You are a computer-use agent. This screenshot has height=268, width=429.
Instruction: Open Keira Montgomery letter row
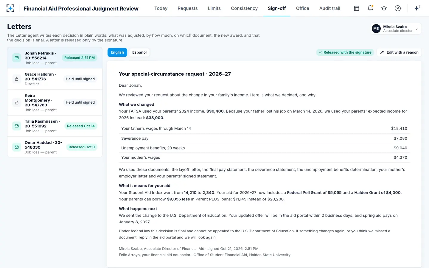tap(55, 102)
